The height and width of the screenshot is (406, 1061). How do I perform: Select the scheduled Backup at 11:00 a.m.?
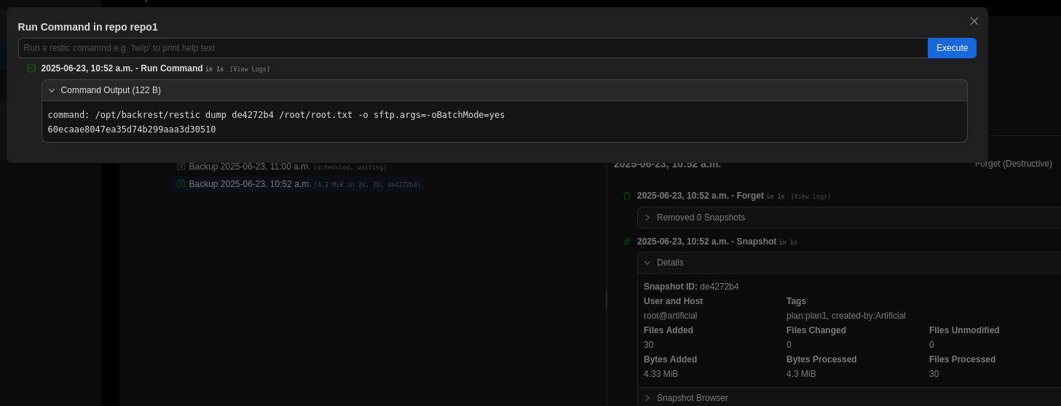[x=250, y=167]
